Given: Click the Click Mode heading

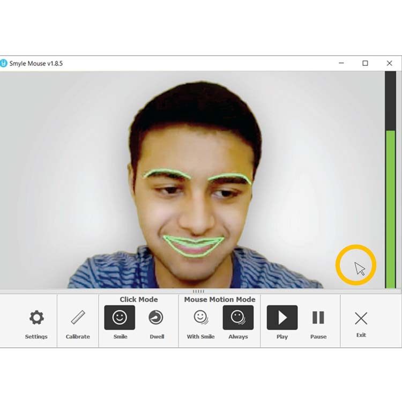Looking at the screenshot, I should coord(138,300).
